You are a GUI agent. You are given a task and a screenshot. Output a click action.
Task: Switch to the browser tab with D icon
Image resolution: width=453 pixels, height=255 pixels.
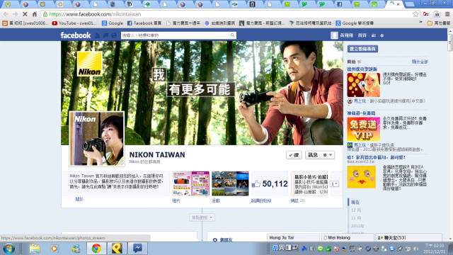(130, 4)
